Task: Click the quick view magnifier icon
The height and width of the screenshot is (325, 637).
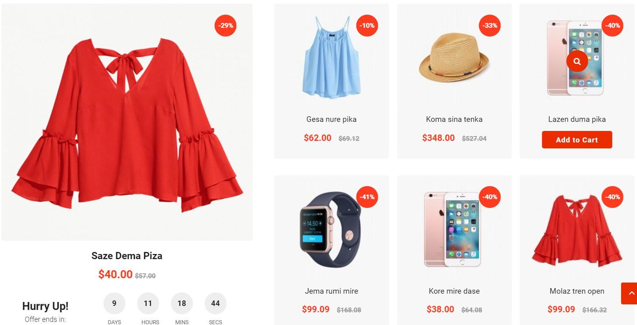Action: click(x=577, y=61)
